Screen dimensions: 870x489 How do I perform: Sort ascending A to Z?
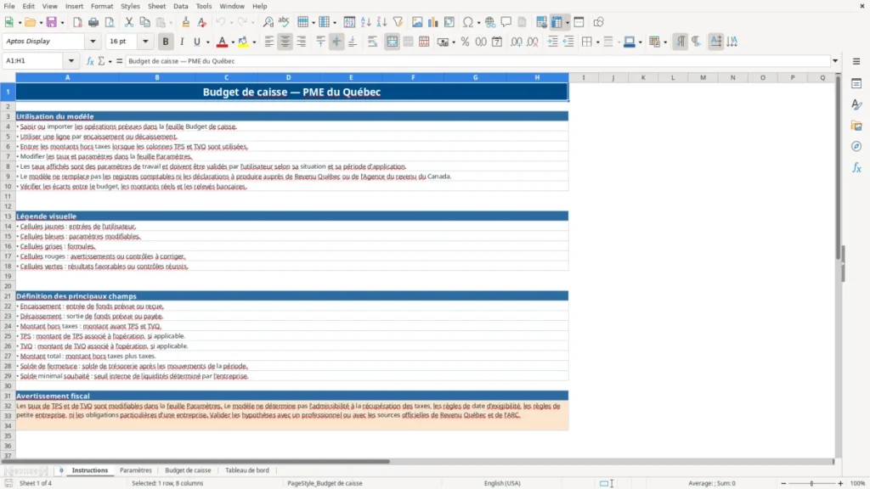coord(365,22)
